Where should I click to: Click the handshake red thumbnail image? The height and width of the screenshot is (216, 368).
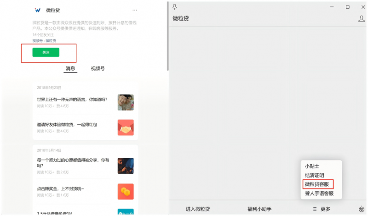click(125, 127)
